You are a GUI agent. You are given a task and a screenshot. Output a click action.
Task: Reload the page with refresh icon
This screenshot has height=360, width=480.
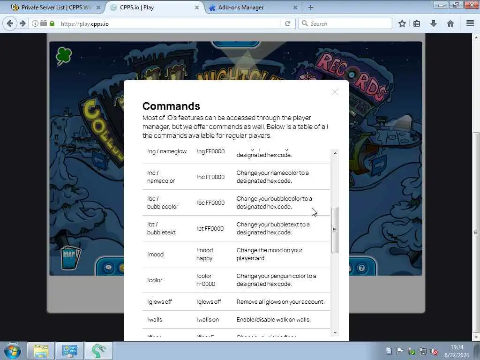pos(287,23)
